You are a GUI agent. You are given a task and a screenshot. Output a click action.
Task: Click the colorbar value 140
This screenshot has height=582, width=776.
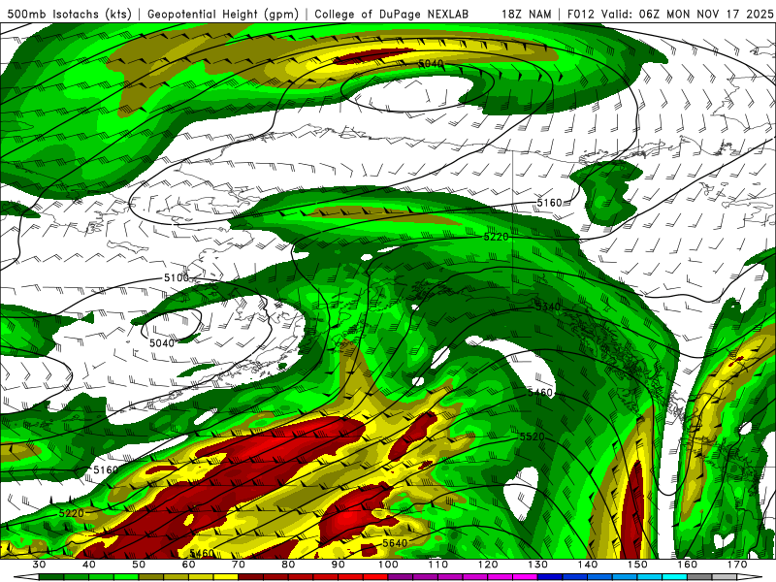(x=588, y=565)
